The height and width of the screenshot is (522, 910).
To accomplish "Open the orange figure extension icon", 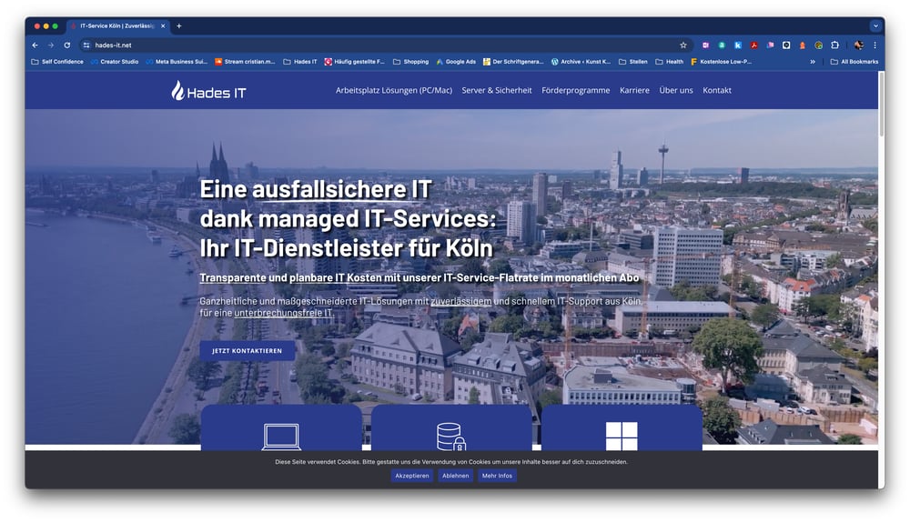I will (x=803, y=45).
